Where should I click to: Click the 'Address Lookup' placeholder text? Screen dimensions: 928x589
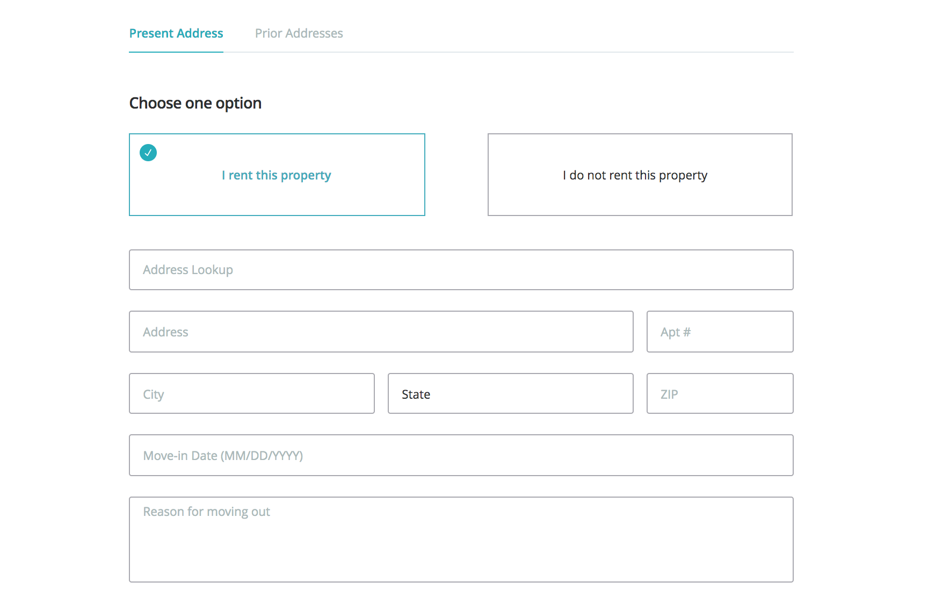tap(188, 270)
